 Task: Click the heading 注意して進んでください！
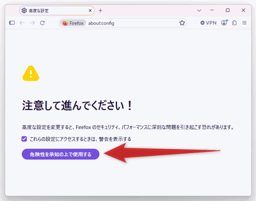[x=77, y=105]
